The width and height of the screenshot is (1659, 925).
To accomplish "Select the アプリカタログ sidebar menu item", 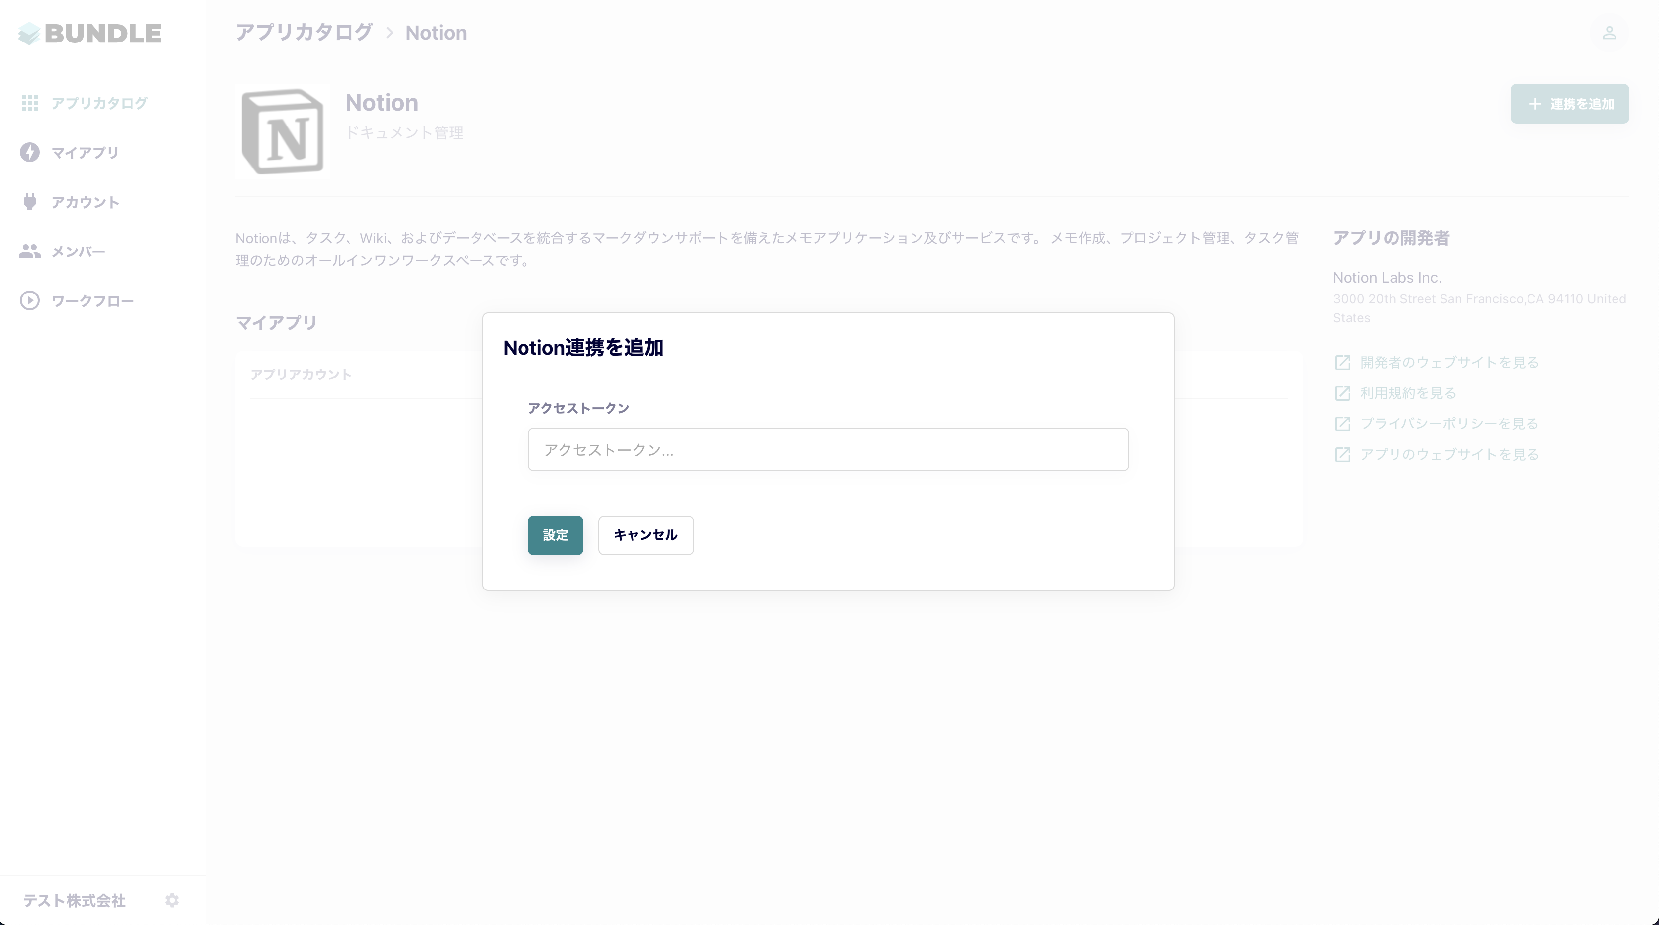I will tap(99, 103).
